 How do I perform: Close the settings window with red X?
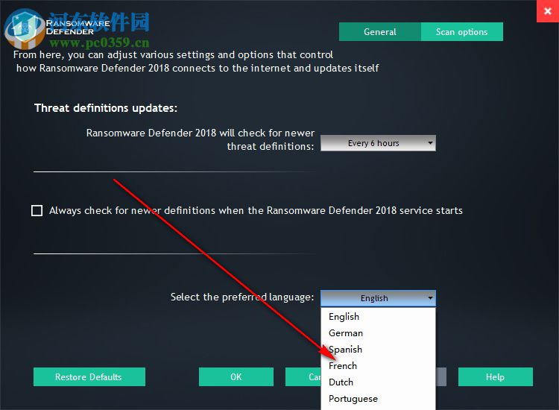coord(548,11)
